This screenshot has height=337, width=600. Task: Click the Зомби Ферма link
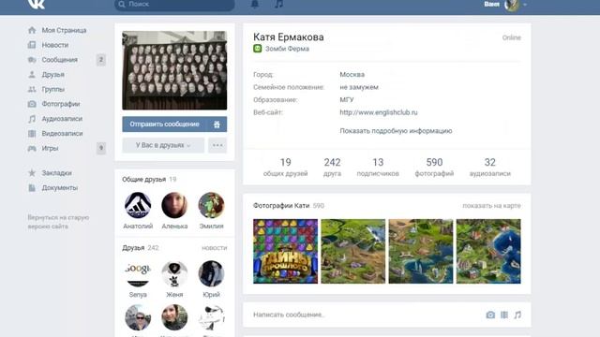(287, 49)
